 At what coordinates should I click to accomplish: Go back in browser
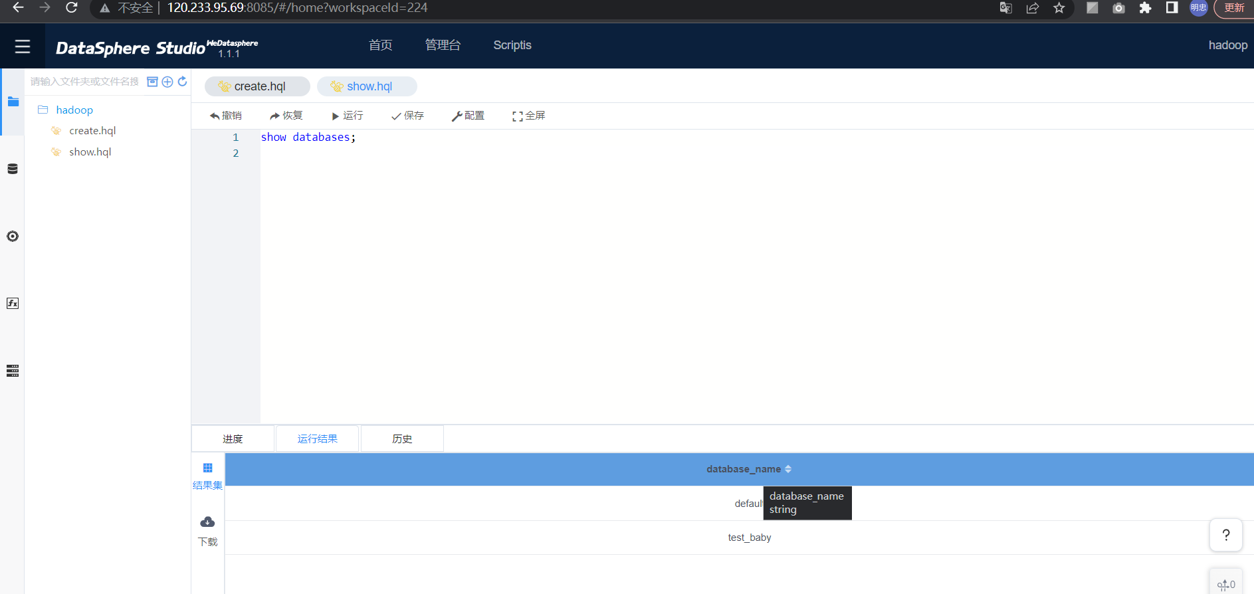[x=19, y=8]
